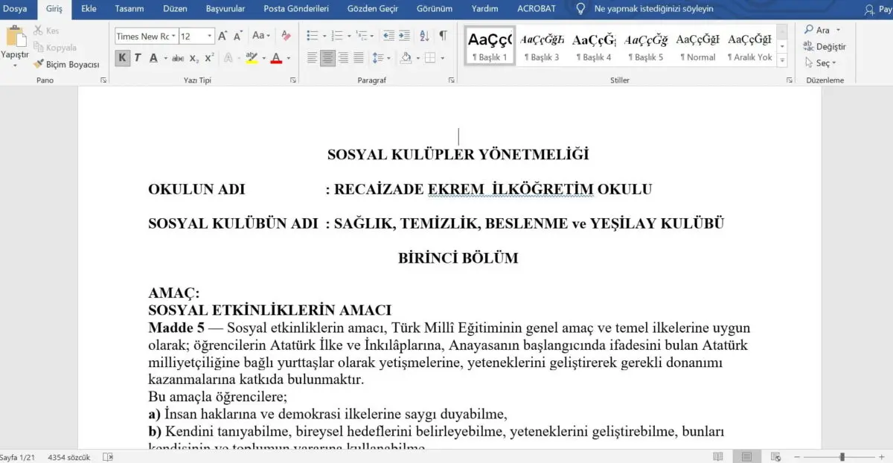
Task: Click the yellow highlight color button
Action: pyautogui.click(x=252, y=57)
